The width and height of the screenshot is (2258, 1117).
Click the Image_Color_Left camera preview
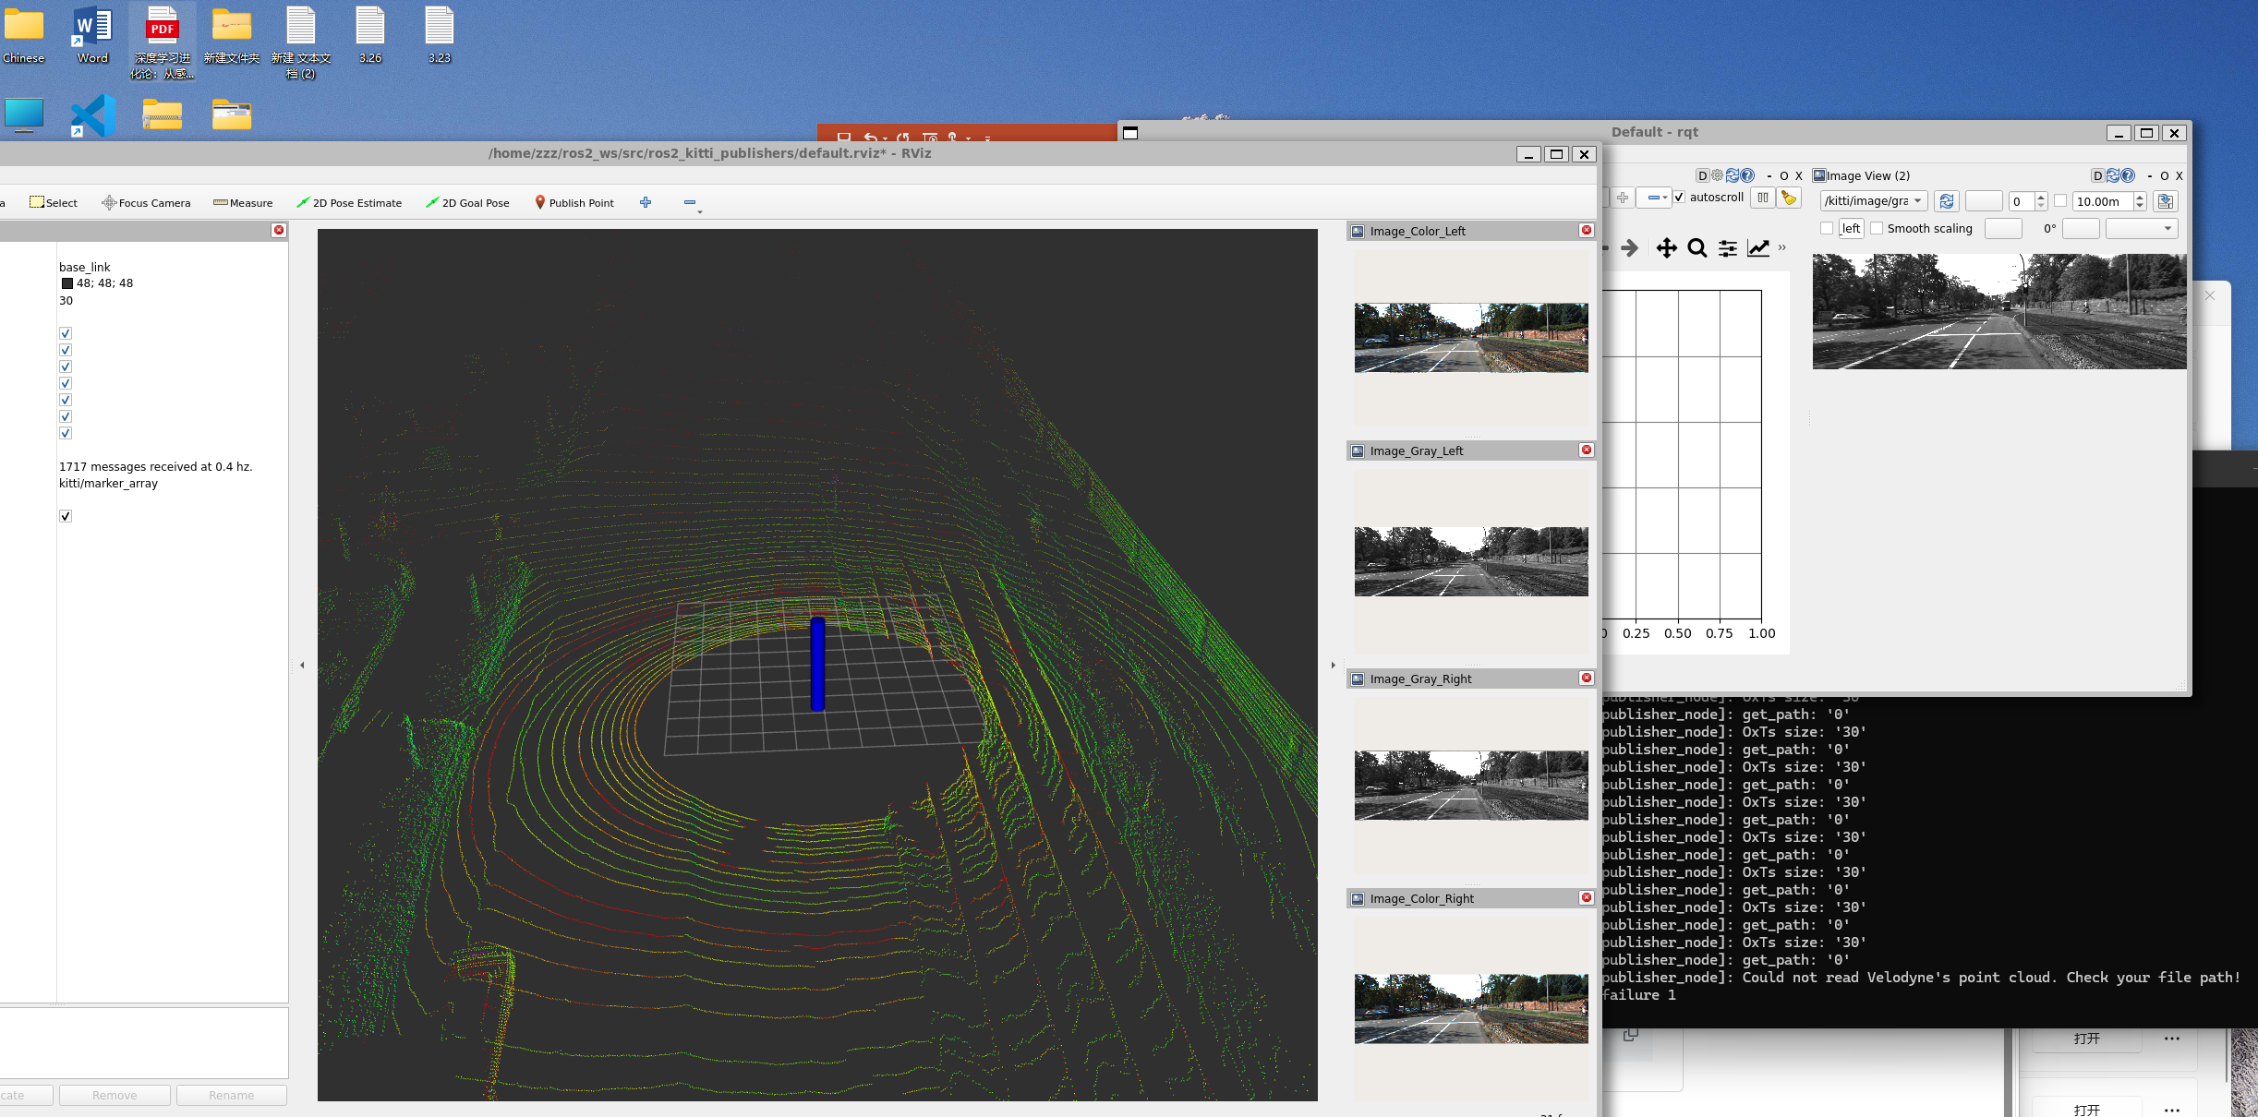tap(1471, 338)
